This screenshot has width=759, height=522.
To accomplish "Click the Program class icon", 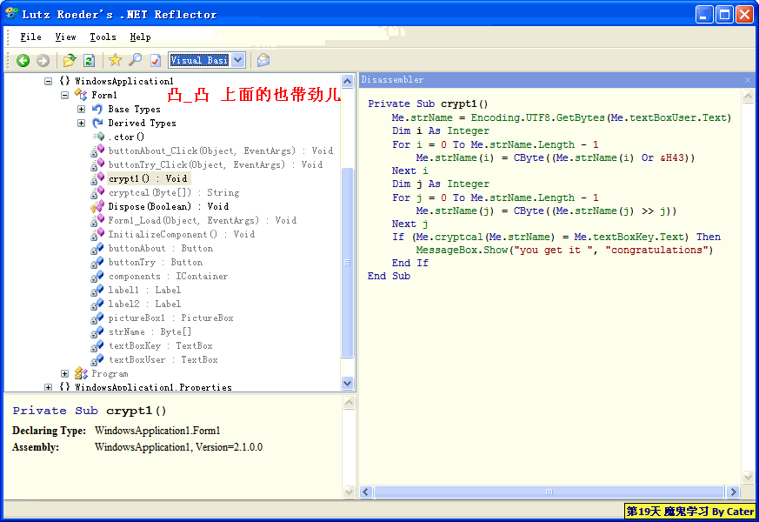I will (x=81, y=373).
